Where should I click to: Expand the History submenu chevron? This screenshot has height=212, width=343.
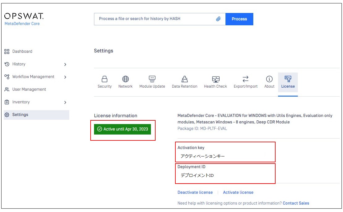point(65,64)
